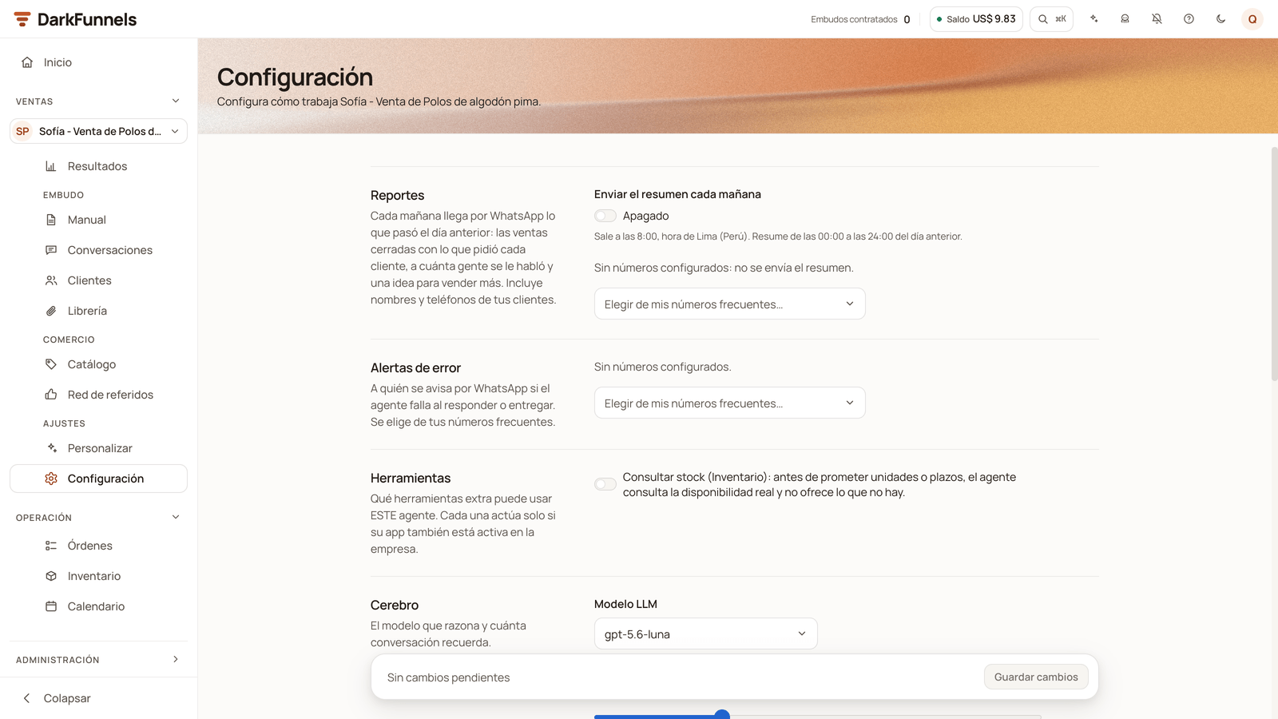Click the muted notifications bell icon
Viewport: 1278px width, 719px height.
[1157, 19]
